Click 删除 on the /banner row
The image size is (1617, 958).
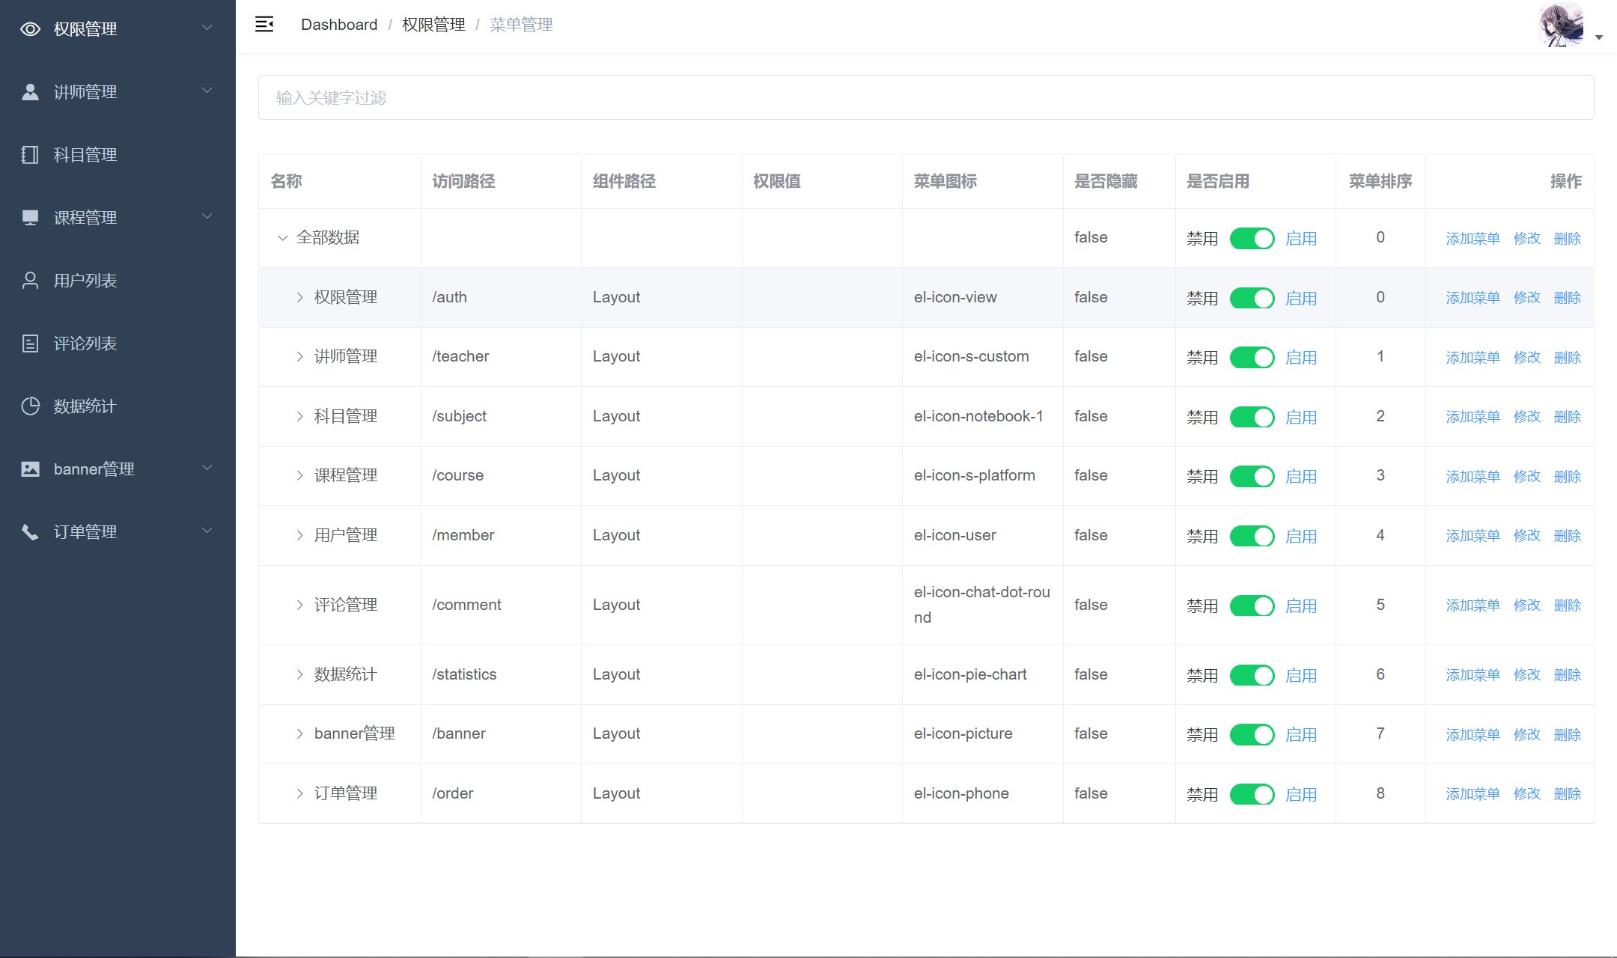click(1567, 734)
